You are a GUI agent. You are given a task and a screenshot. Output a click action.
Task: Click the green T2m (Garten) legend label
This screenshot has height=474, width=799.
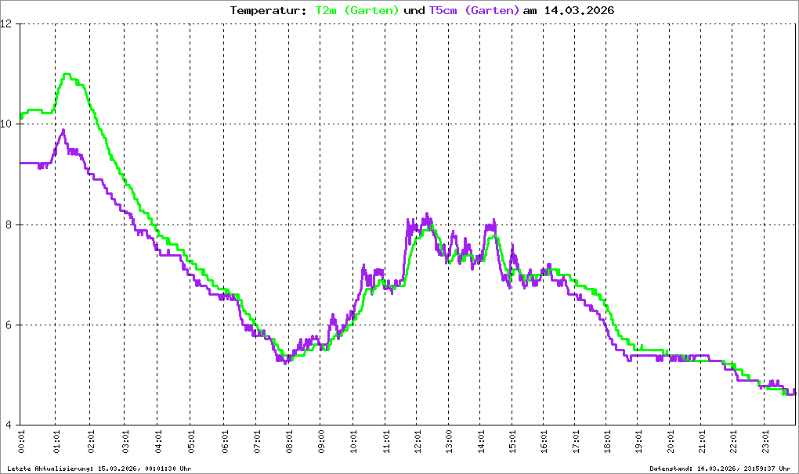357,10
